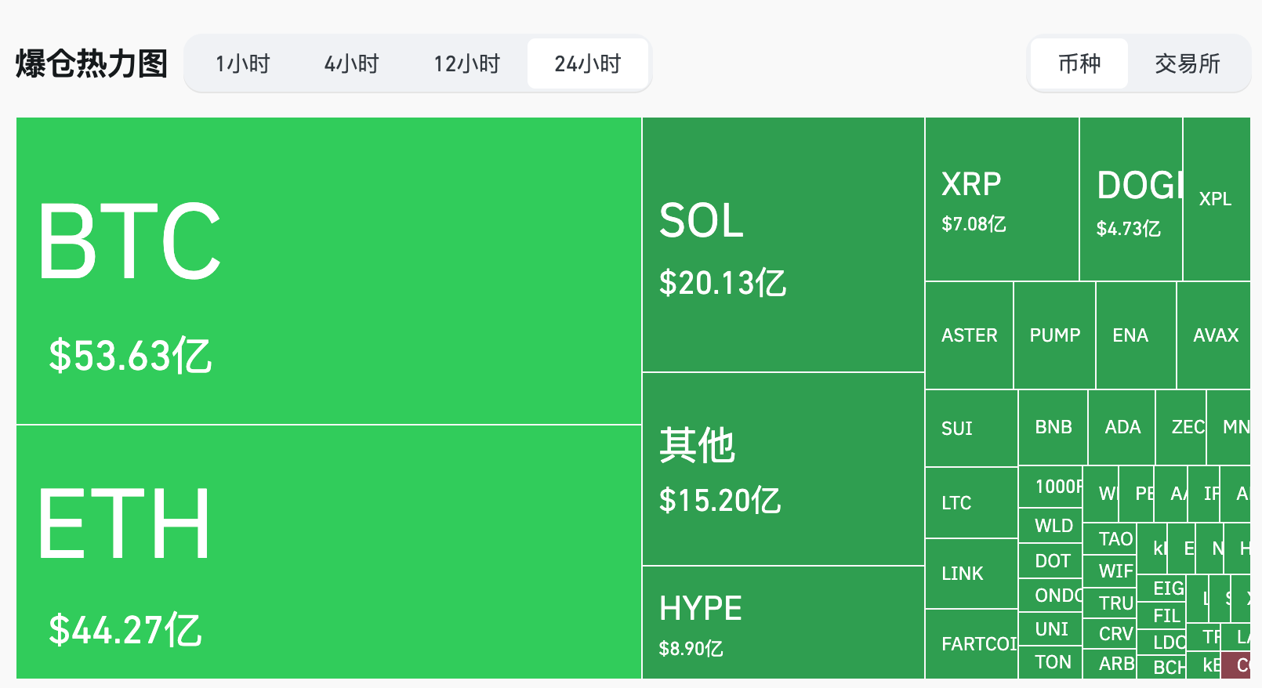Select the ASTER tile
The image size is (1262, 688).
[x=969, y=335]
